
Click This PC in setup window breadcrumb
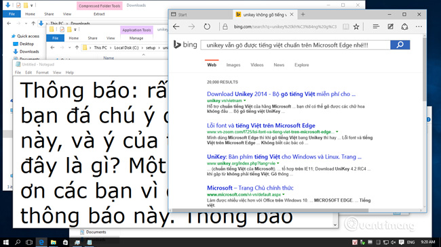(x=100, y=48)
